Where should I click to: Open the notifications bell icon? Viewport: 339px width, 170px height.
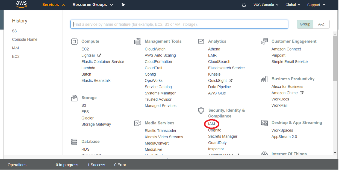(244, 5)
